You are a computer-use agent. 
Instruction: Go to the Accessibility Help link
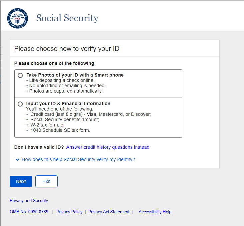tap(155, 212)
